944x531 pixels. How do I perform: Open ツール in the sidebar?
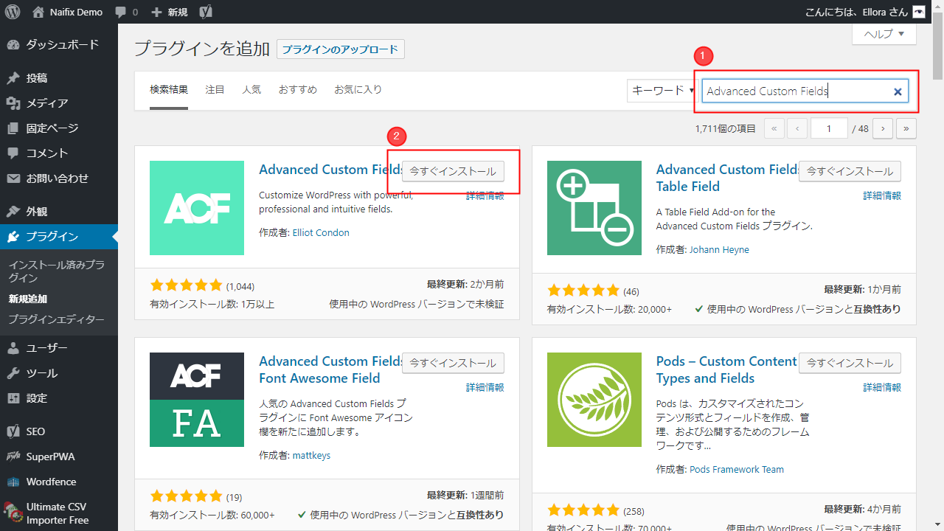pyautogui.click(x=59, y=373)
